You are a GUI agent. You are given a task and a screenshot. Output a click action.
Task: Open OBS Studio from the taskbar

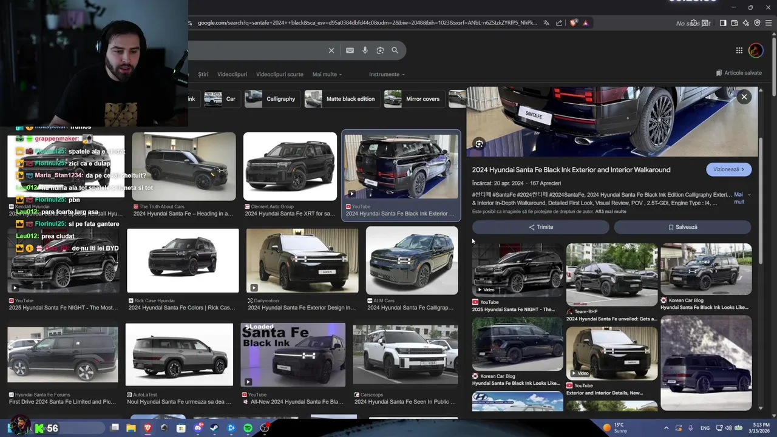click(265, 428)
